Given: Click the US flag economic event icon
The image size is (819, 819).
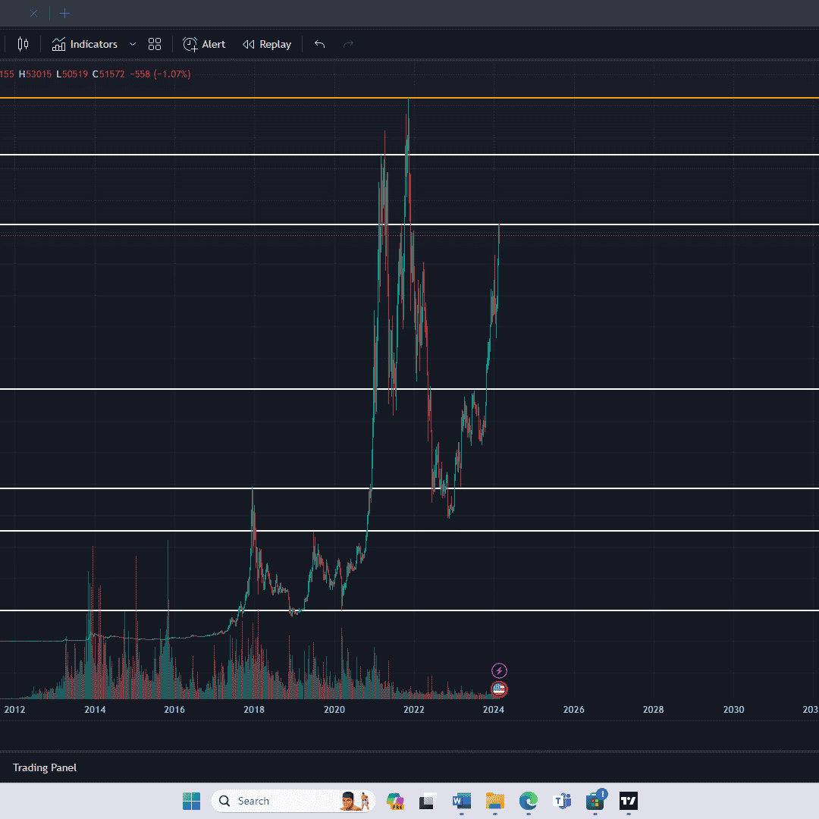Looking at the screenshot, I should pyautogui.click(x=499, y=689).
